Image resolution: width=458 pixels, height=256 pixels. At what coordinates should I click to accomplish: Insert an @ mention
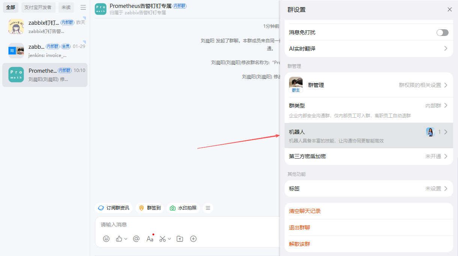click(x=136, y=239)
